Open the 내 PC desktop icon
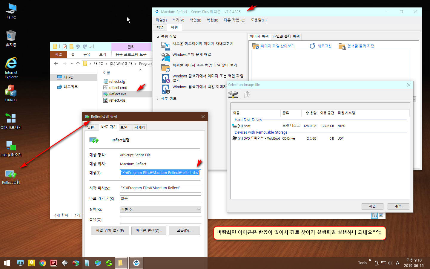This screenshot has height=269, width=430. pyautogui.click(x=11, y=11)
